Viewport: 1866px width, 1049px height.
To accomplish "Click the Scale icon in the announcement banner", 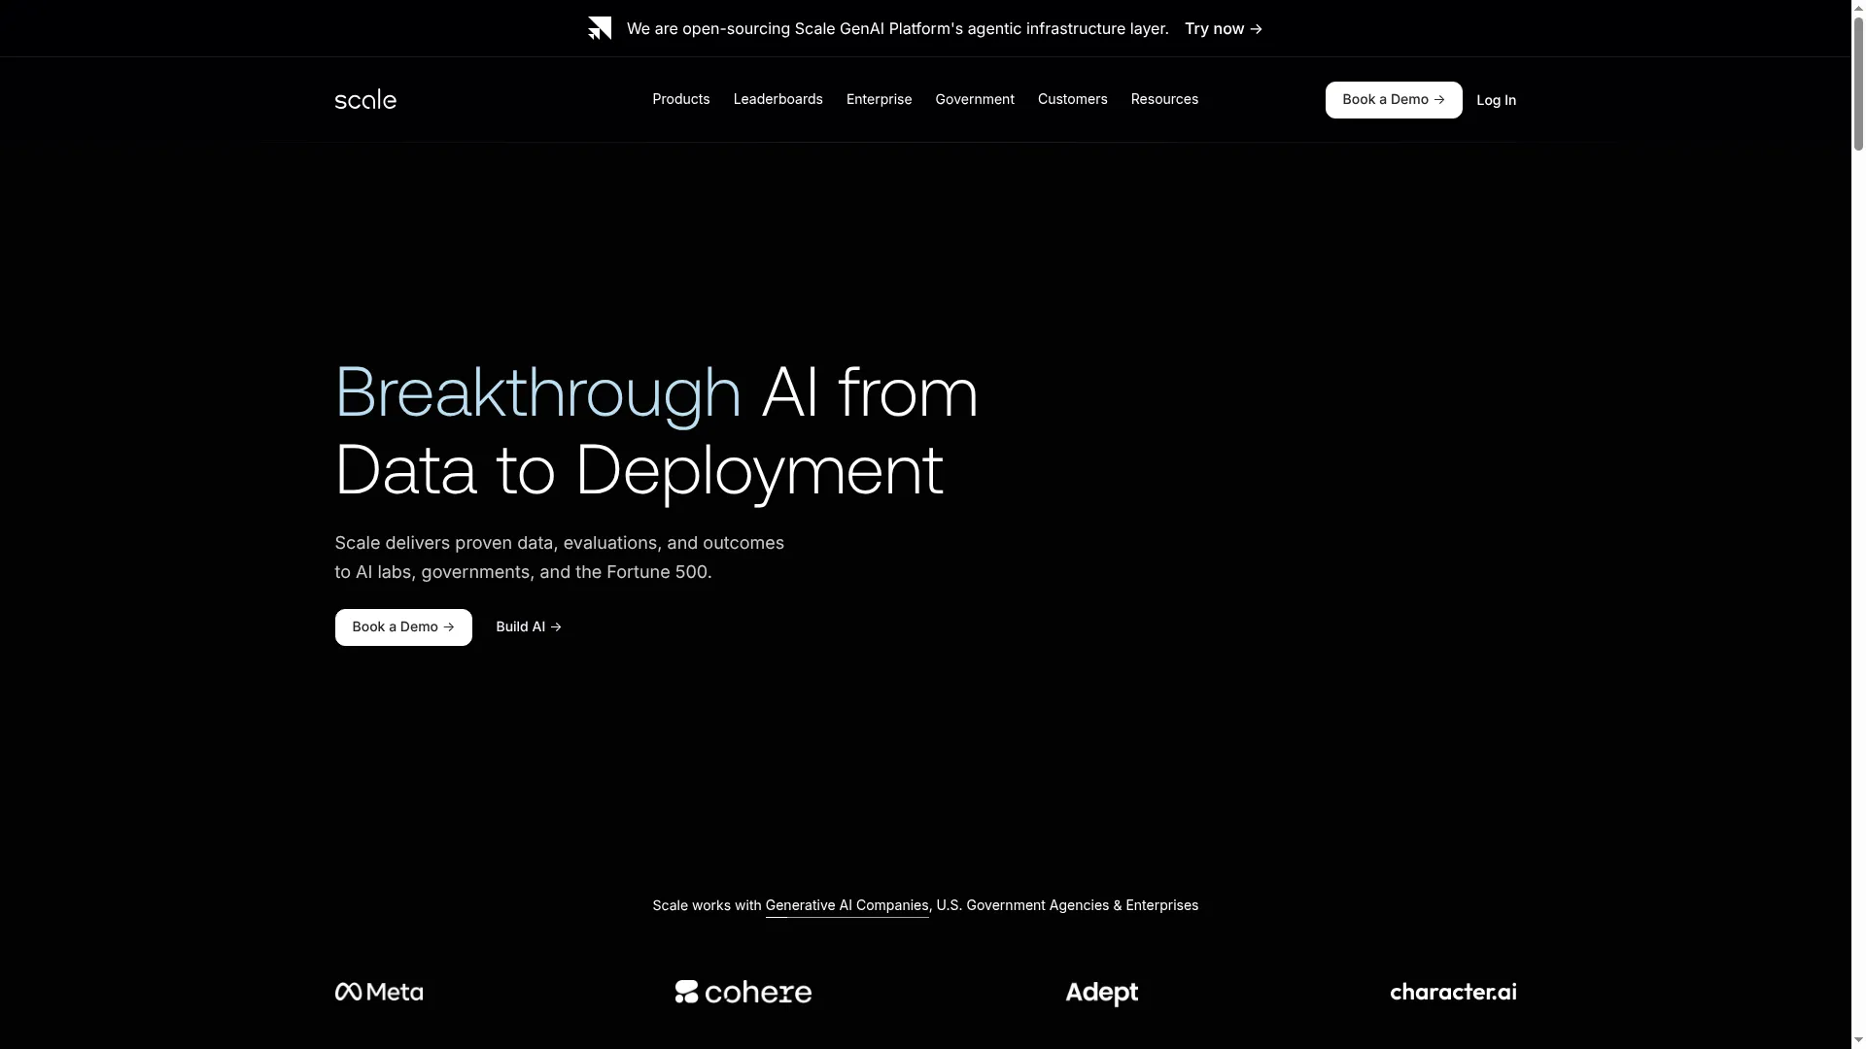I will [600, 28].
